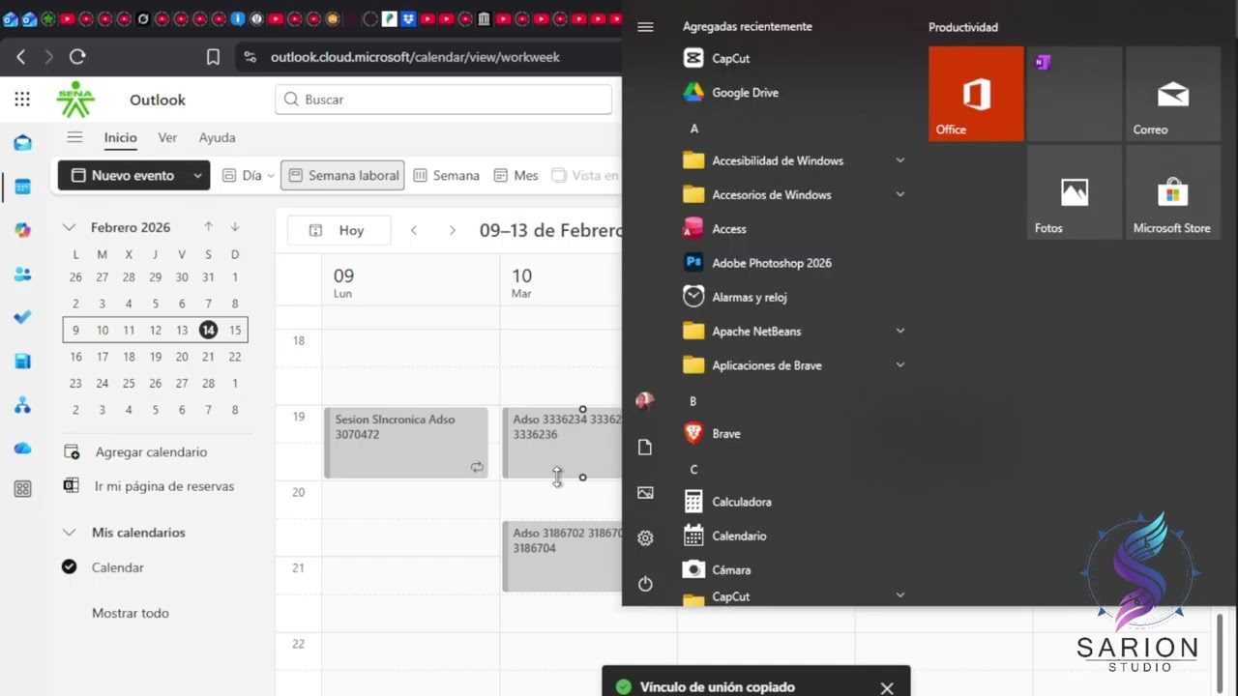Open the Correo tile
The image size is (1238, 696).
click(1173, 94)
